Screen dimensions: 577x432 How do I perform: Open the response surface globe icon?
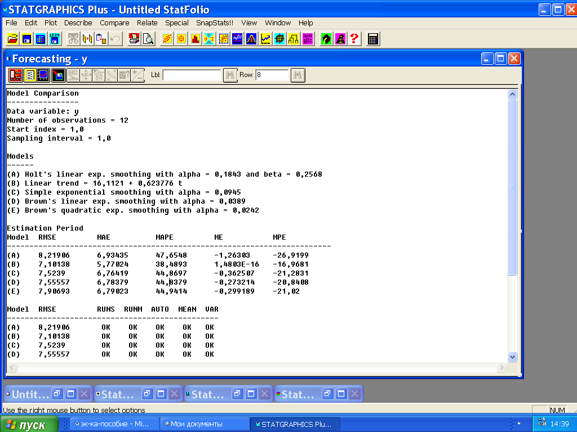click(279, 39)
